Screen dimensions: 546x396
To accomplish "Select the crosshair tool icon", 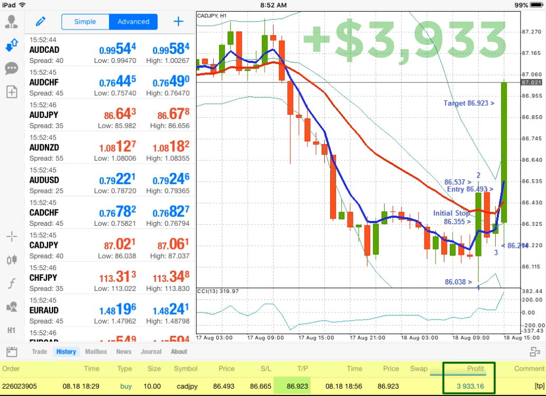I will click(12, 237).
